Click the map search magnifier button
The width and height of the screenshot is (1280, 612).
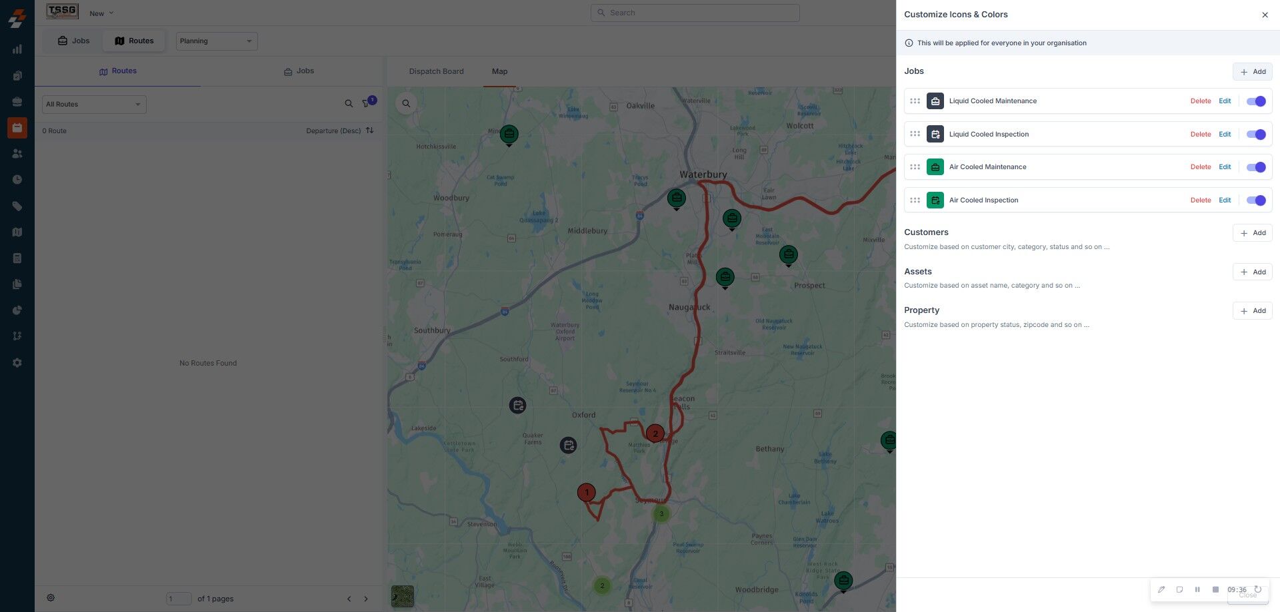[406, 103]
